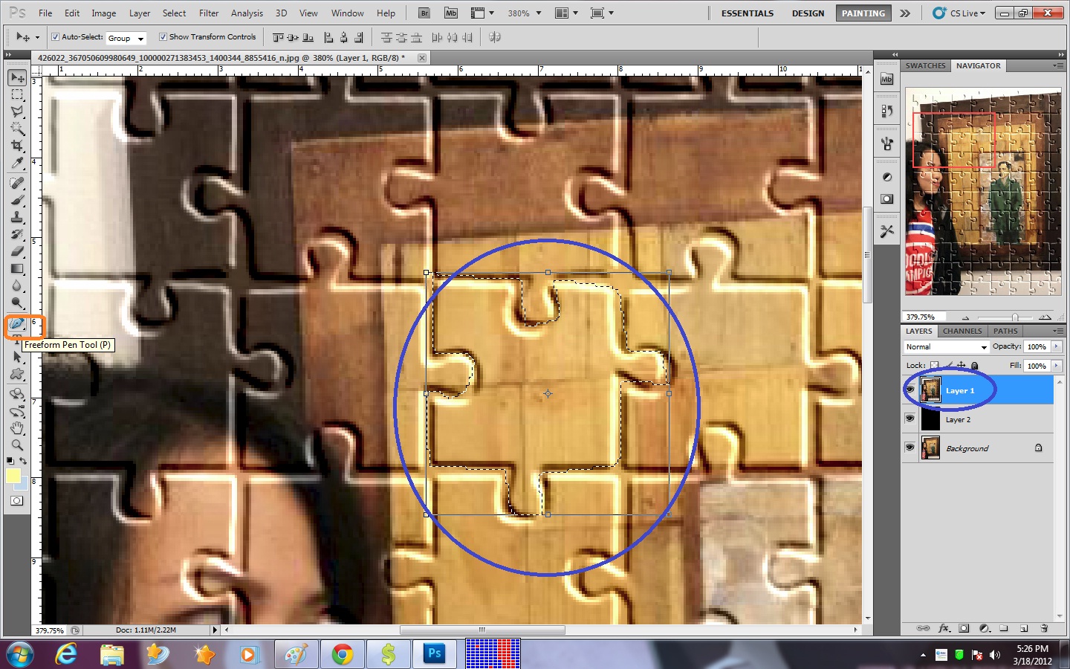Select the Layer 2 thumbnail
Viewport: 1070px width, 669px height.
pyautogui.click(x=930, y=419)
